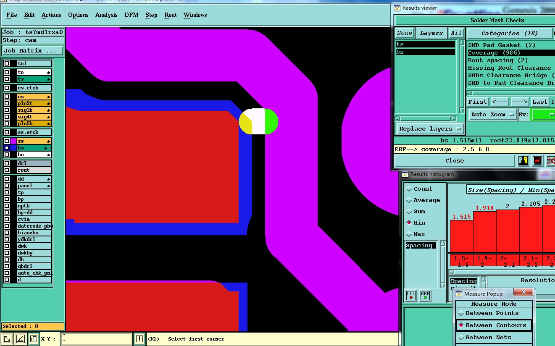The height and width of the screenshot is (346, 555).
Task: Click the crossed-out REF icon in Results viewer
Action: (551, 160)
